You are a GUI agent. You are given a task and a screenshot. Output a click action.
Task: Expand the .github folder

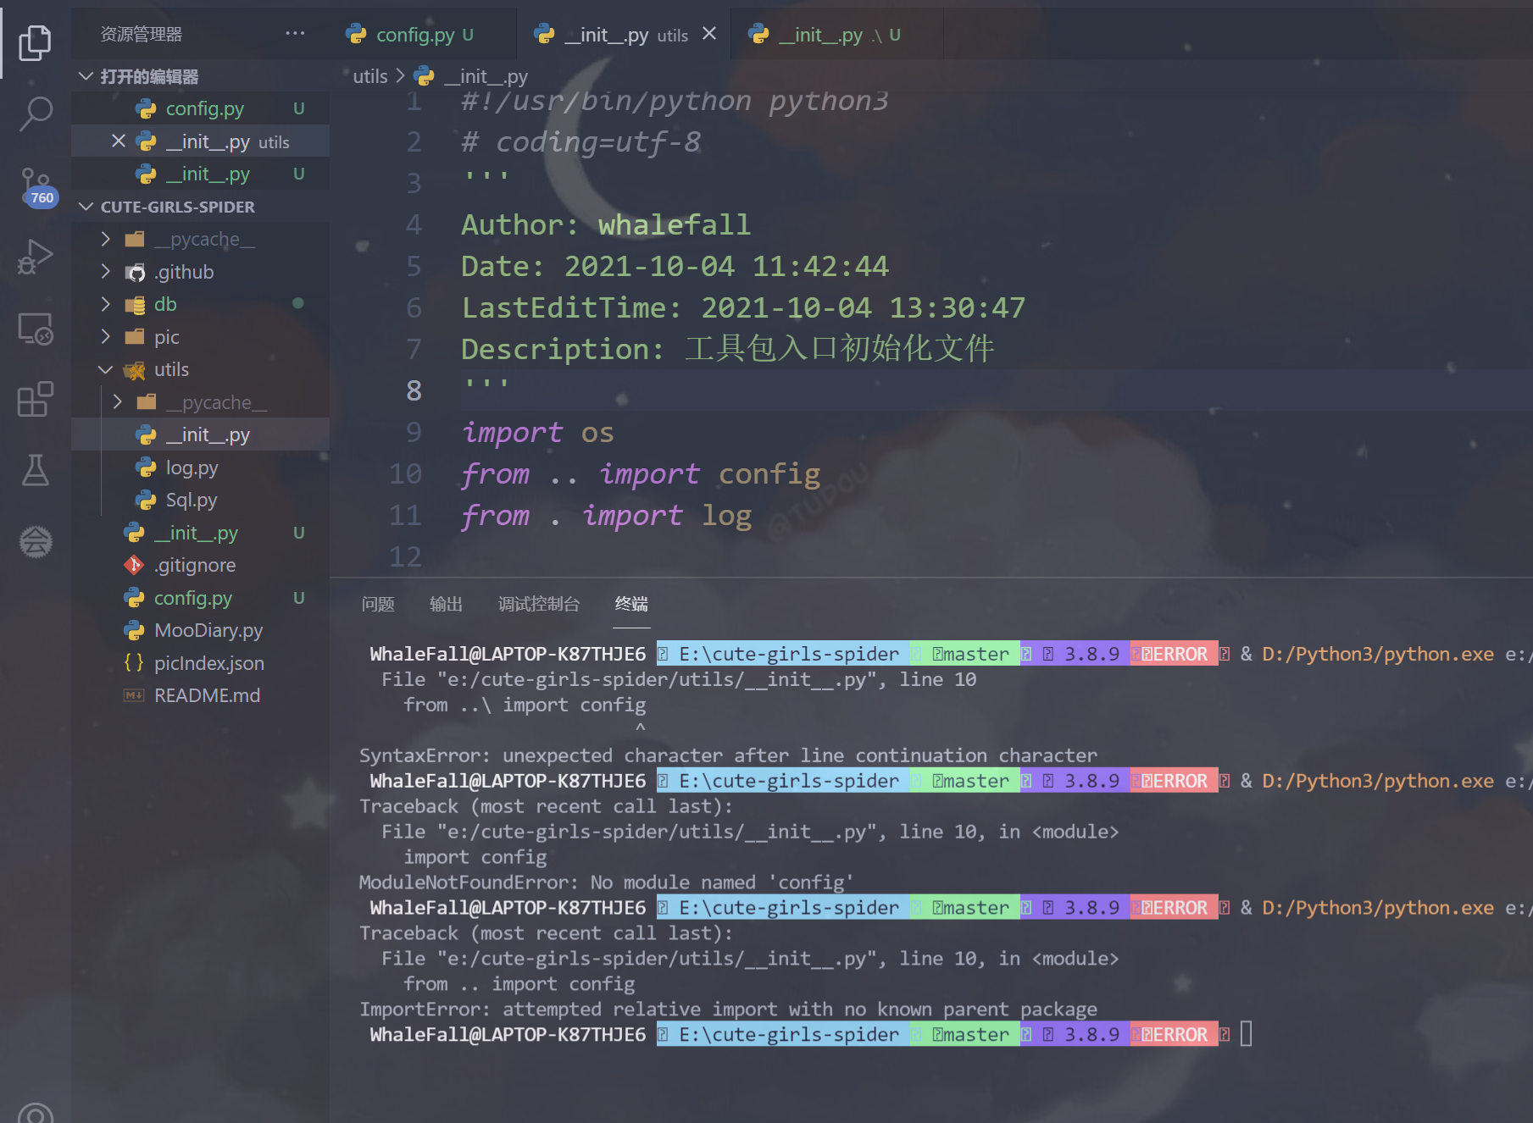point(105,272)
